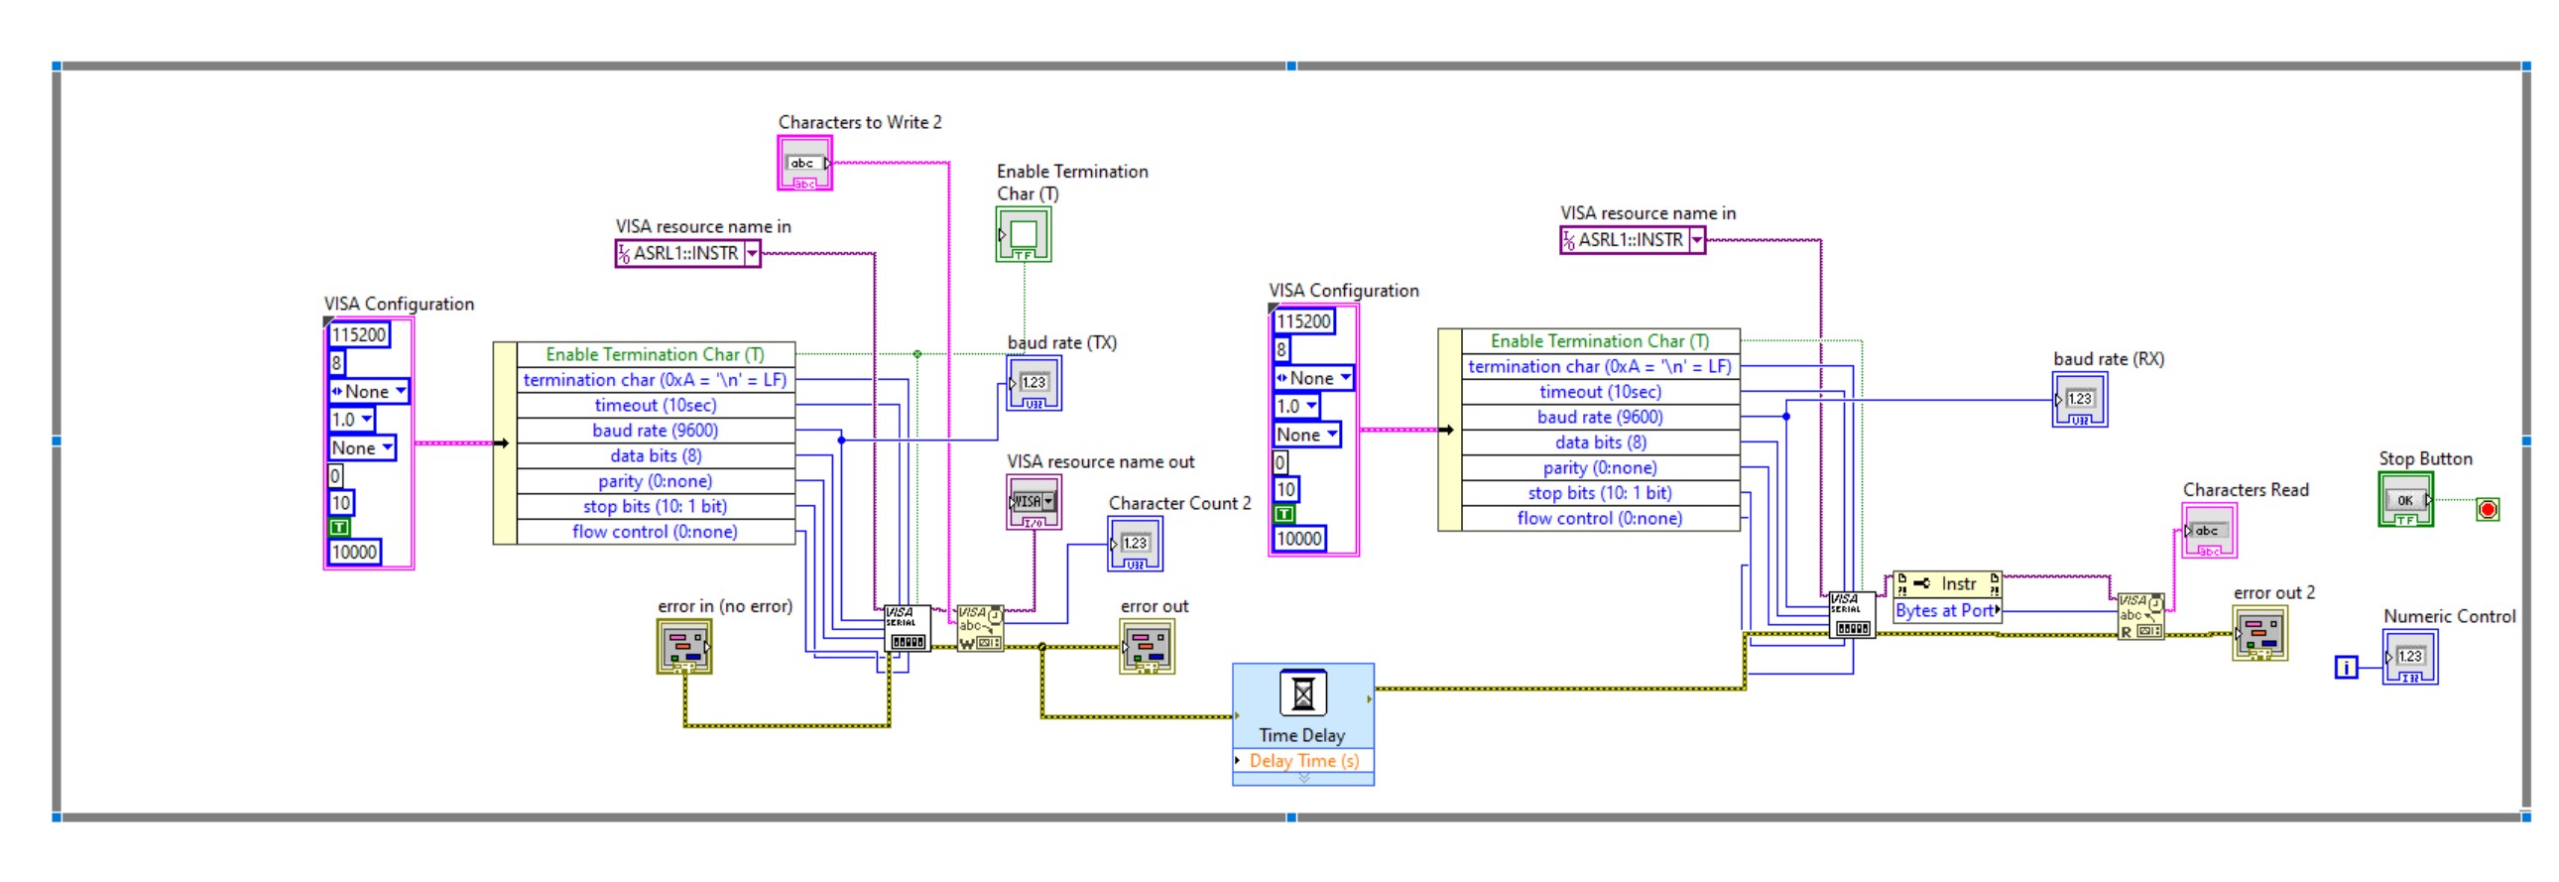Viewport: 2559px width, 882px height.
Task: Select left unbundle parity (0:none) element
Action: click(x=656, y=482)
